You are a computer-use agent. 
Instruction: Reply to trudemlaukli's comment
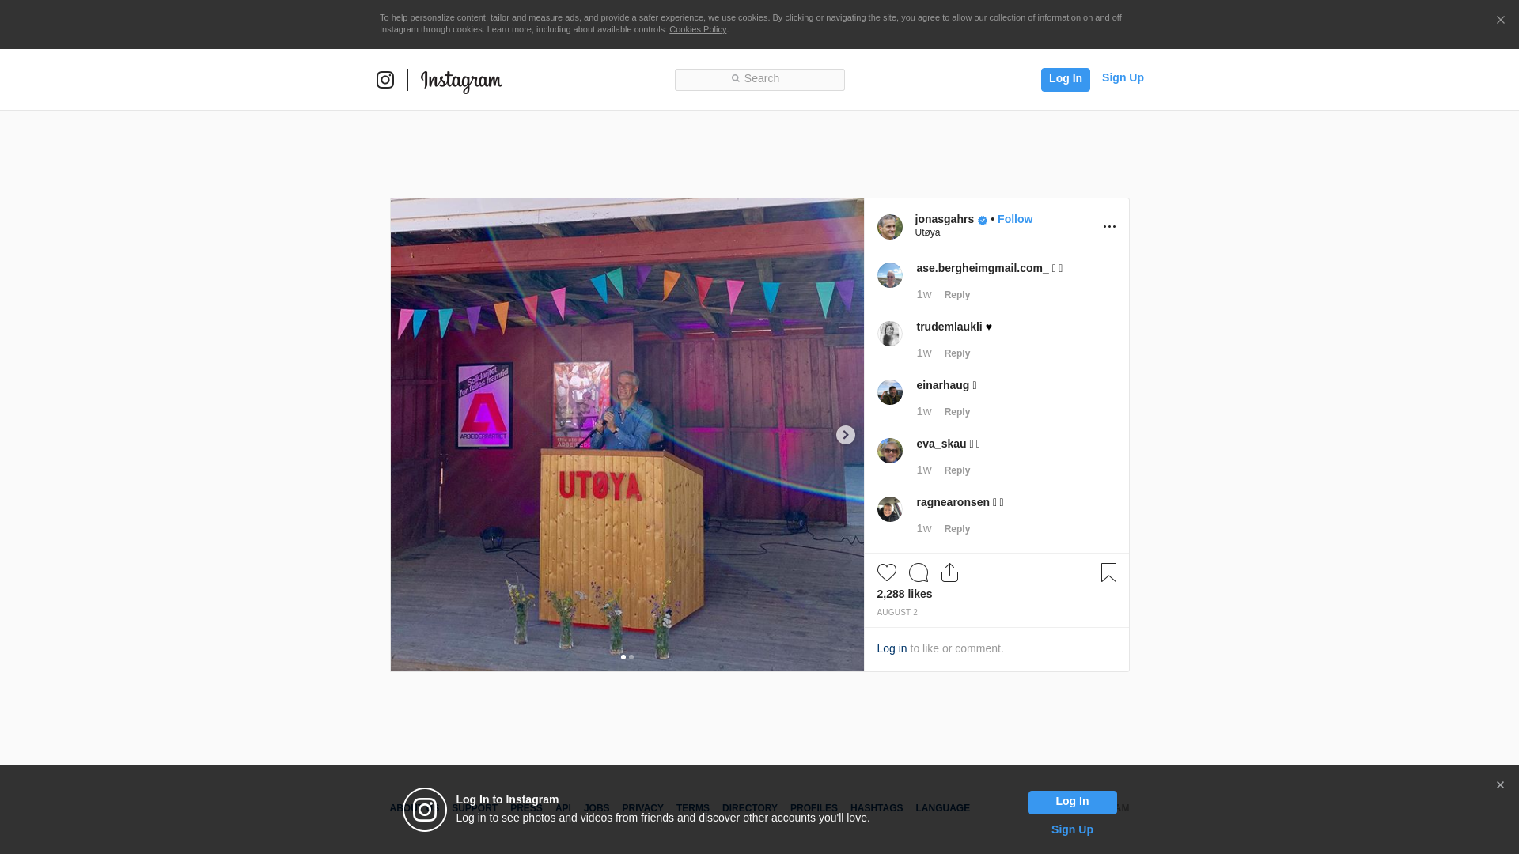pyautogui.click(x=956, y=353)
